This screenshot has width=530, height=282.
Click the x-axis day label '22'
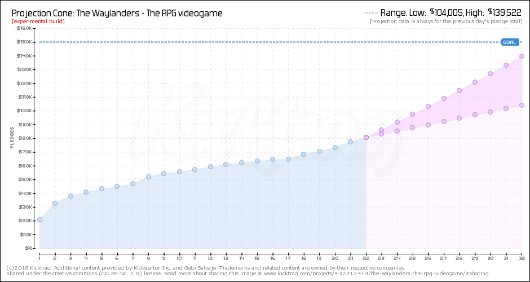coord(366,258)
